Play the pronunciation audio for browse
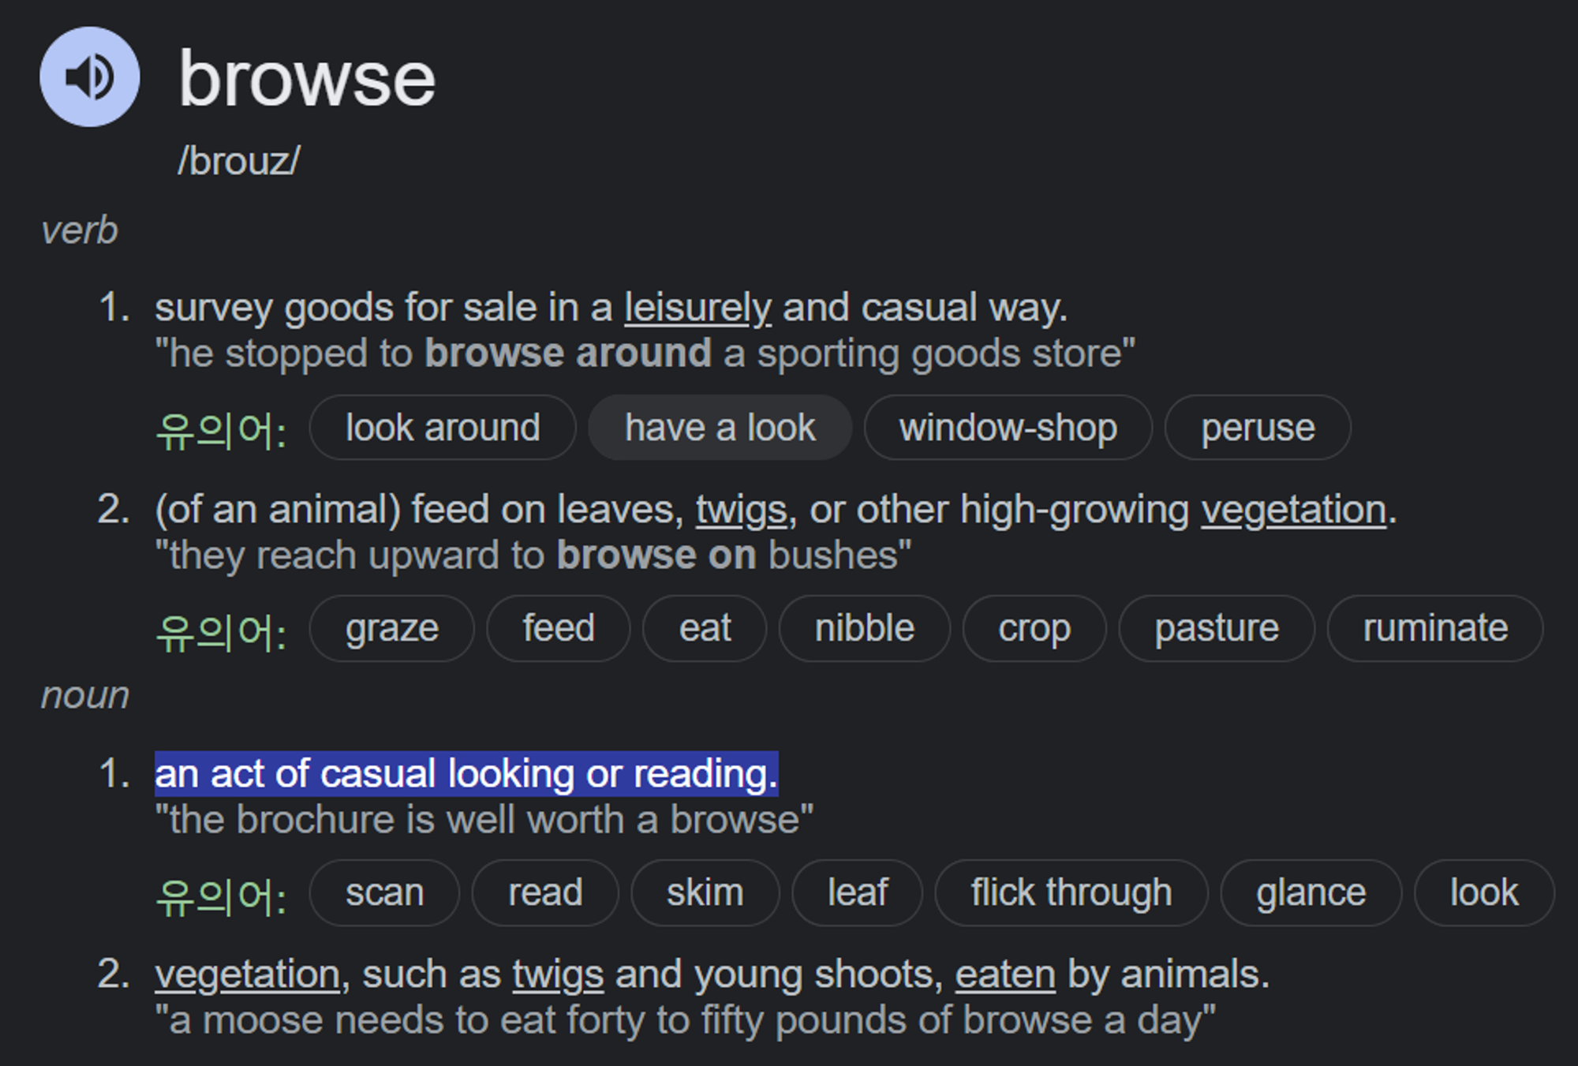 pyautogui.click(x=89, y=77)
